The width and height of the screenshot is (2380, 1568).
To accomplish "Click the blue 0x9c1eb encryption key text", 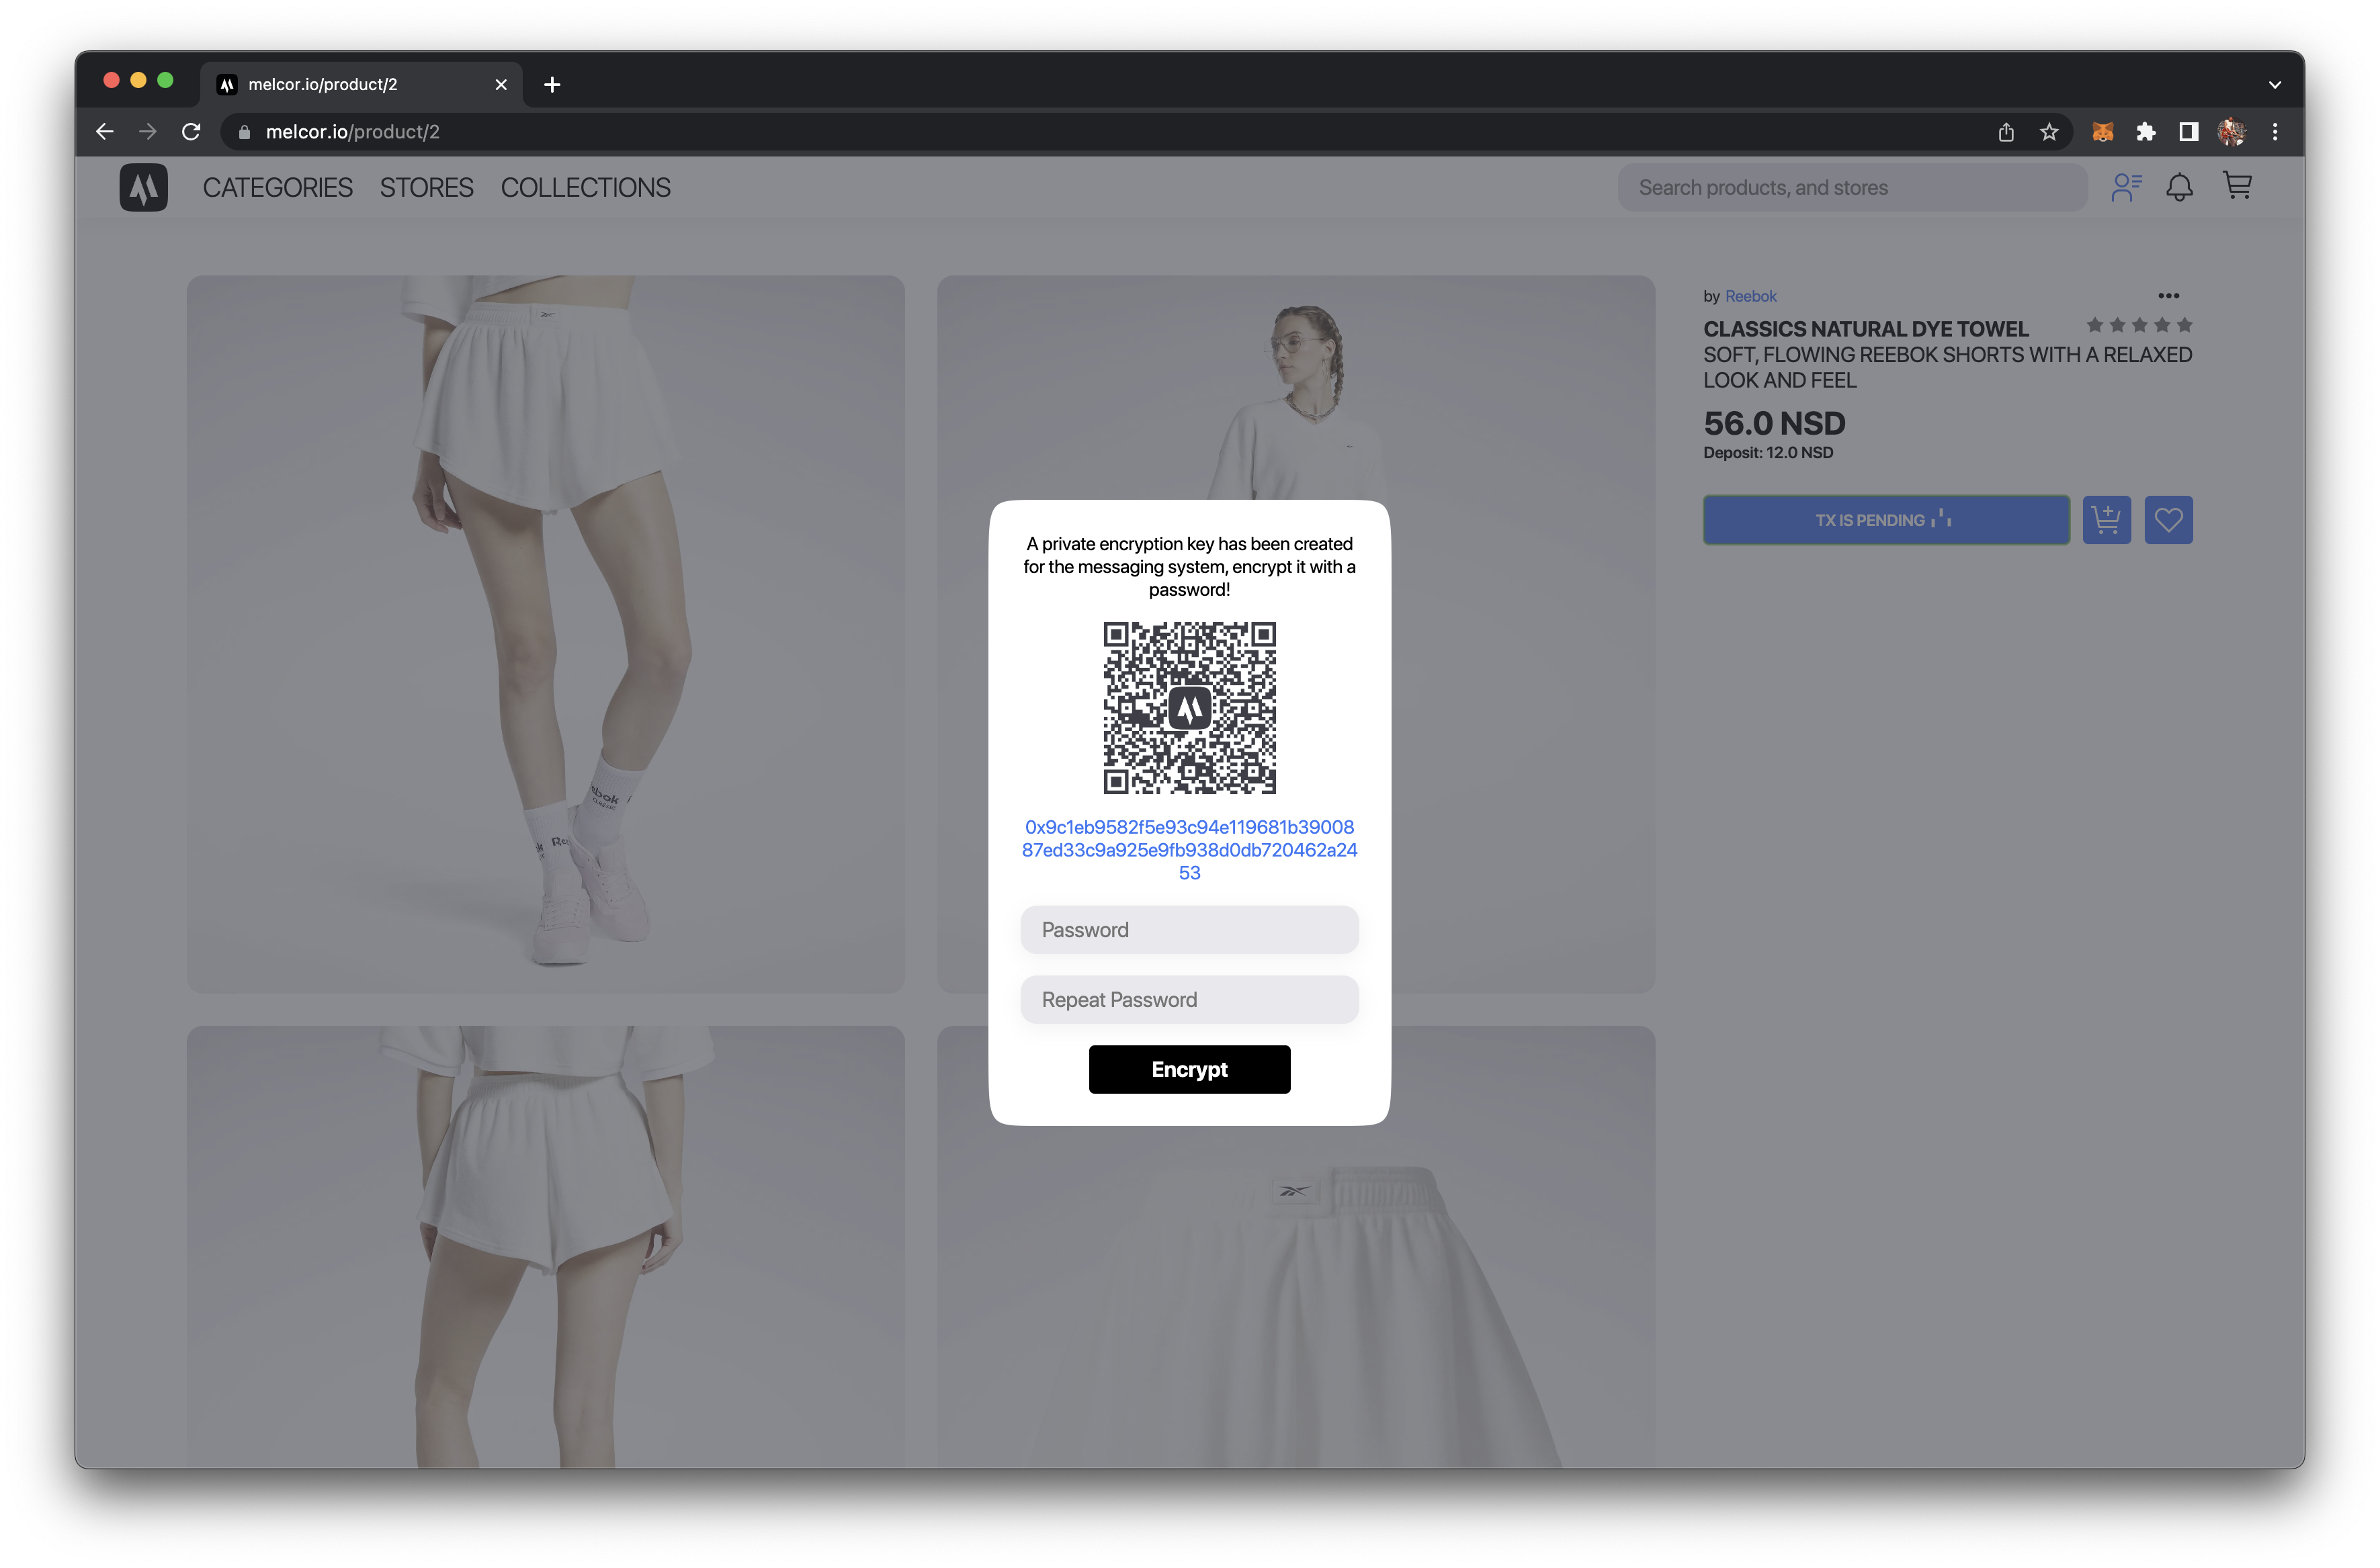I will point(1189,850).
